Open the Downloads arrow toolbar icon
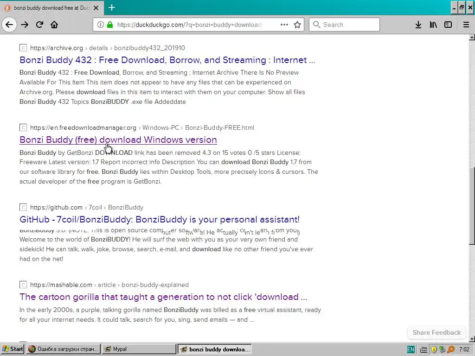Image resolution: width=475 pixels, height=356 pixels. pyautogui.click(x=418, y=25)
